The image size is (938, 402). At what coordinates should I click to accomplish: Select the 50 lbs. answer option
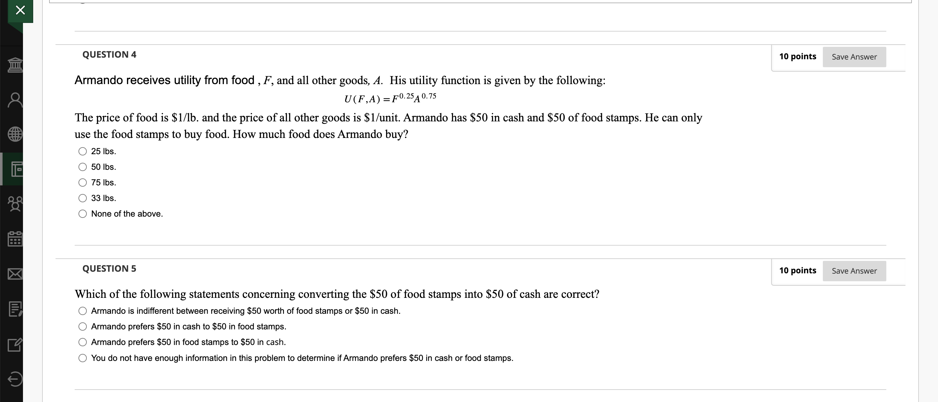point(83,167)
